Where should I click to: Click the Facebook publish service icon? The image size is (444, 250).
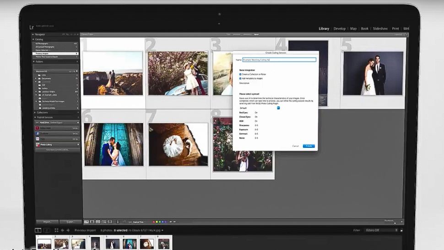tap(38, 133)
